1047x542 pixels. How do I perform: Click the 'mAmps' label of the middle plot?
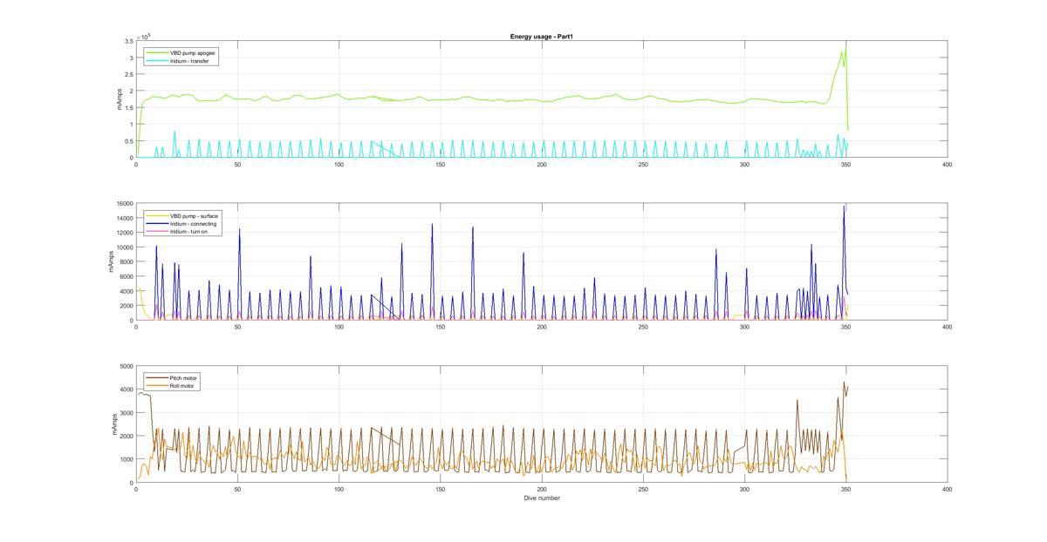[112, 262]
